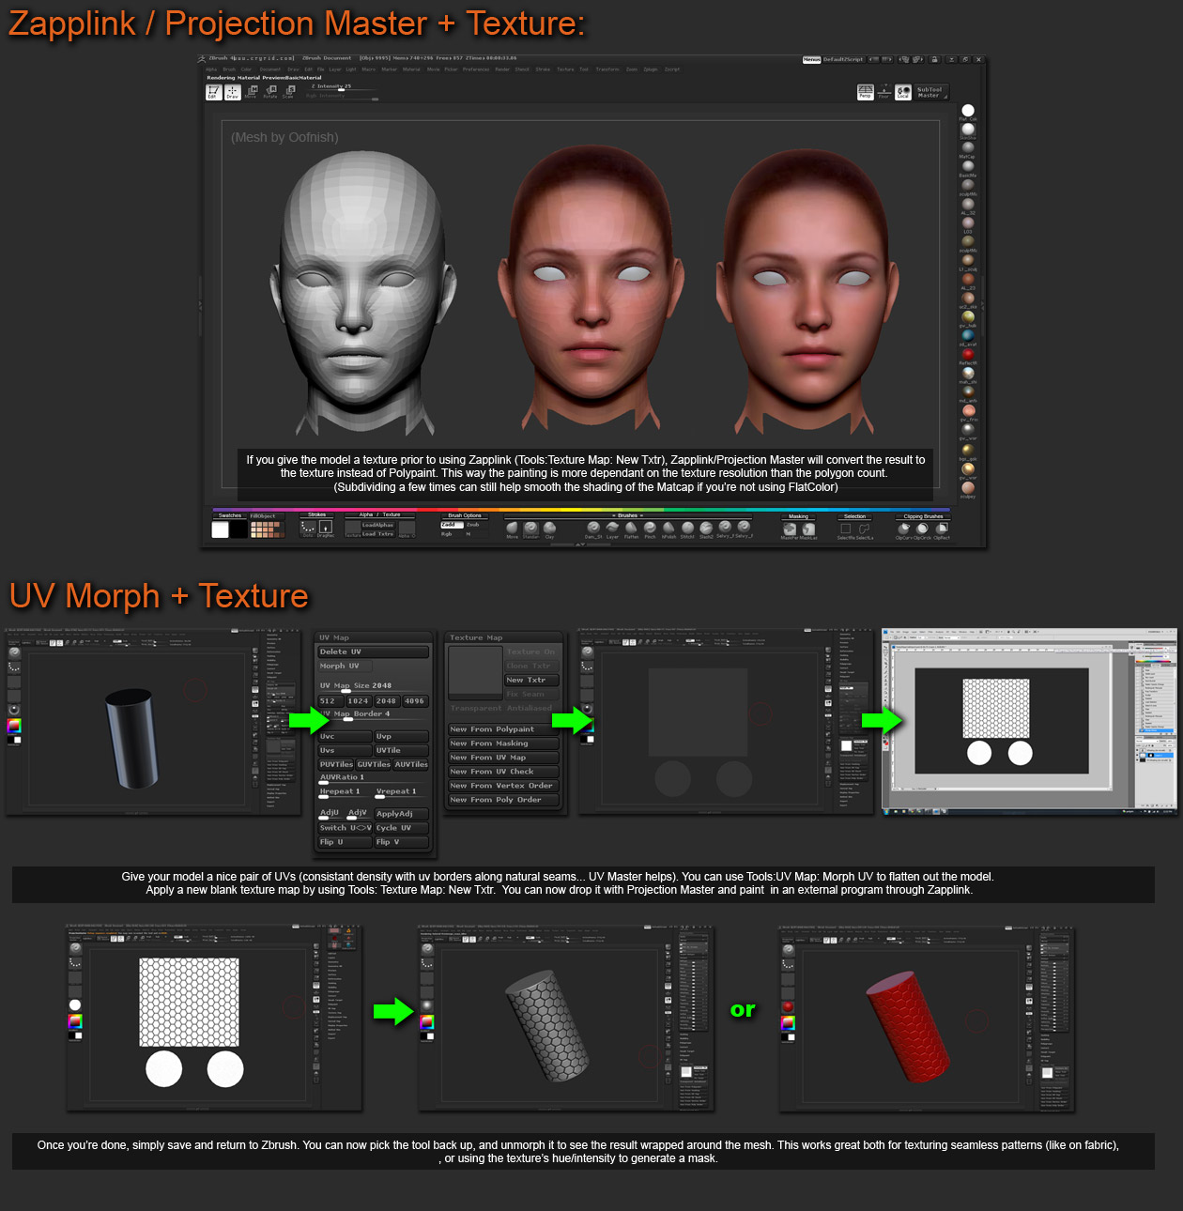
Task: Pick the white main color swatch
Action: tap(220, 529)
